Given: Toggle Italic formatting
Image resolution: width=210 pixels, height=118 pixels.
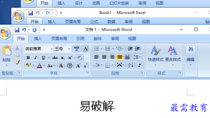Looking at the screenshot, I should (x=35, y=58).
